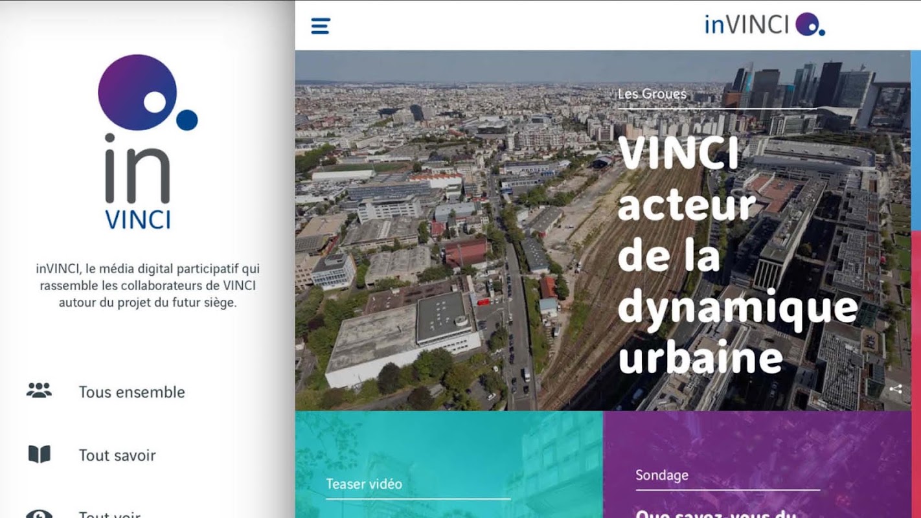Image resolution: width=921 pixels, height=518 pixels.
Task: Click the blue strip on the right edge
Action: tap(916, 140)
